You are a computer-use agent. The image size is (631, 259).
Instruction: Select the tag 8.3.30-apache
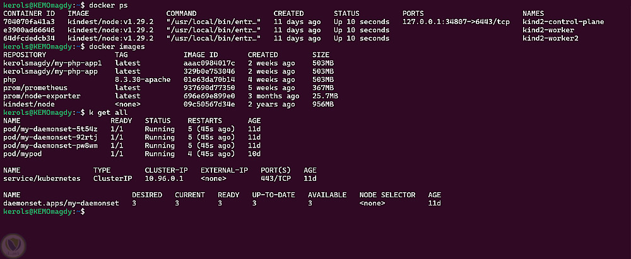coord(143,79)
